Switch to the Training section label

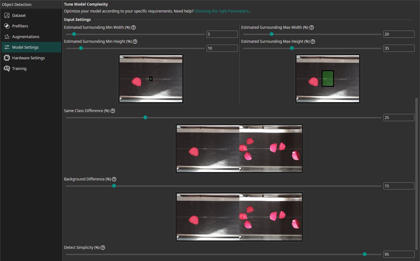tap(19, 69)
